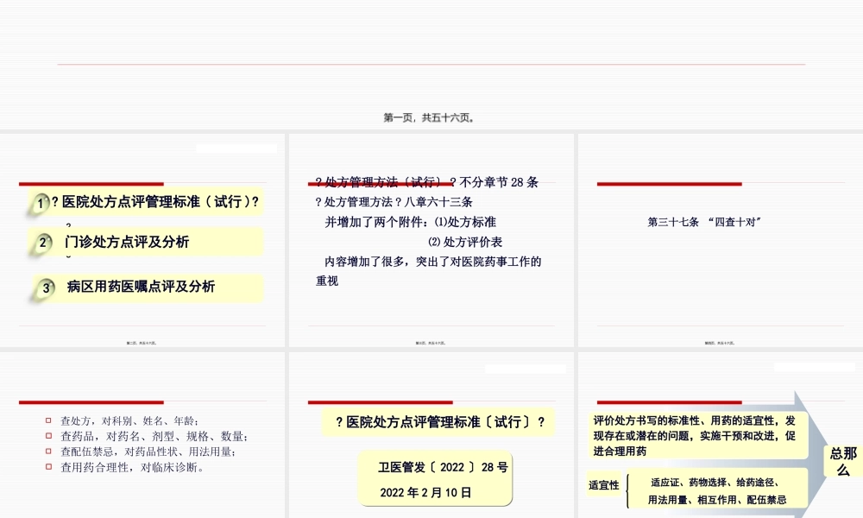863x518 pixels.
Task: Select the bullet item 查用药合理性，对临床诊断
Action: tap(133, 469)
